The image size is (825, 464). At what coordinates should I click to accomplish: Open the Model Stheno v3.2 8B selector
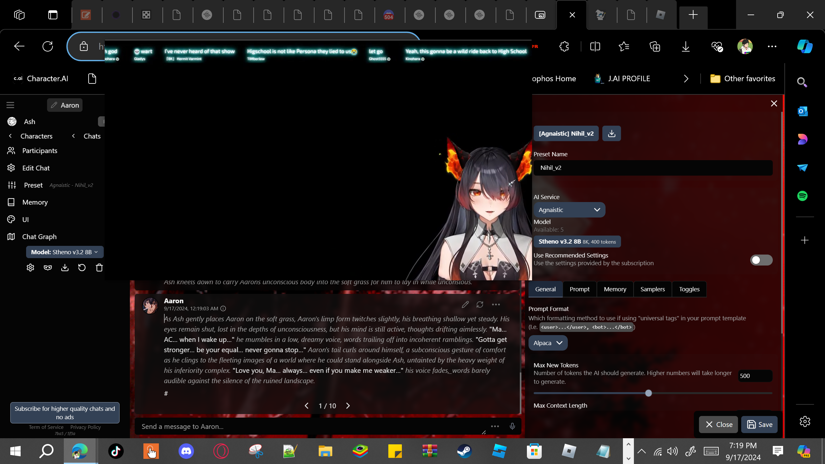pos(577,242)
